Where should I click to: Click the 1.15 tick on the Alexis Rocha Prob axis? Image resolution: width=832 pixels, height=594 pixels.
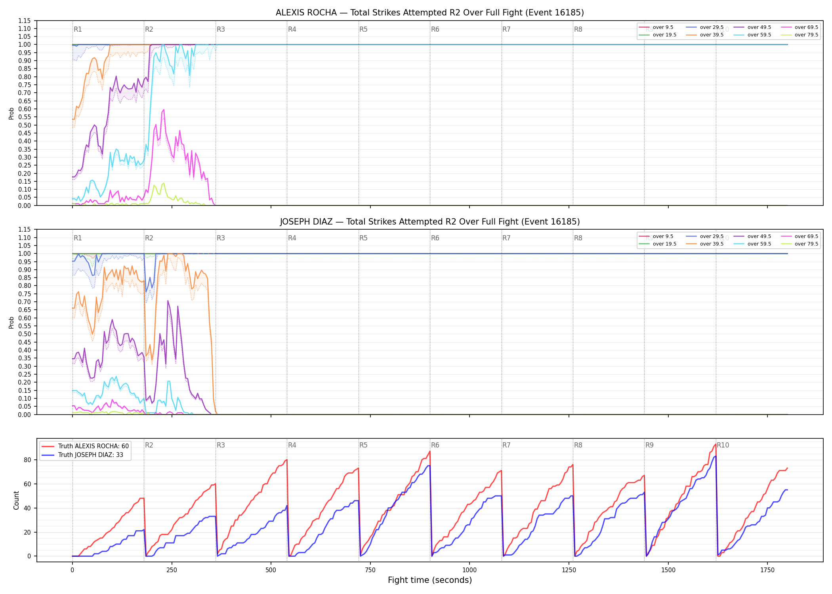[x=24, y=21]
